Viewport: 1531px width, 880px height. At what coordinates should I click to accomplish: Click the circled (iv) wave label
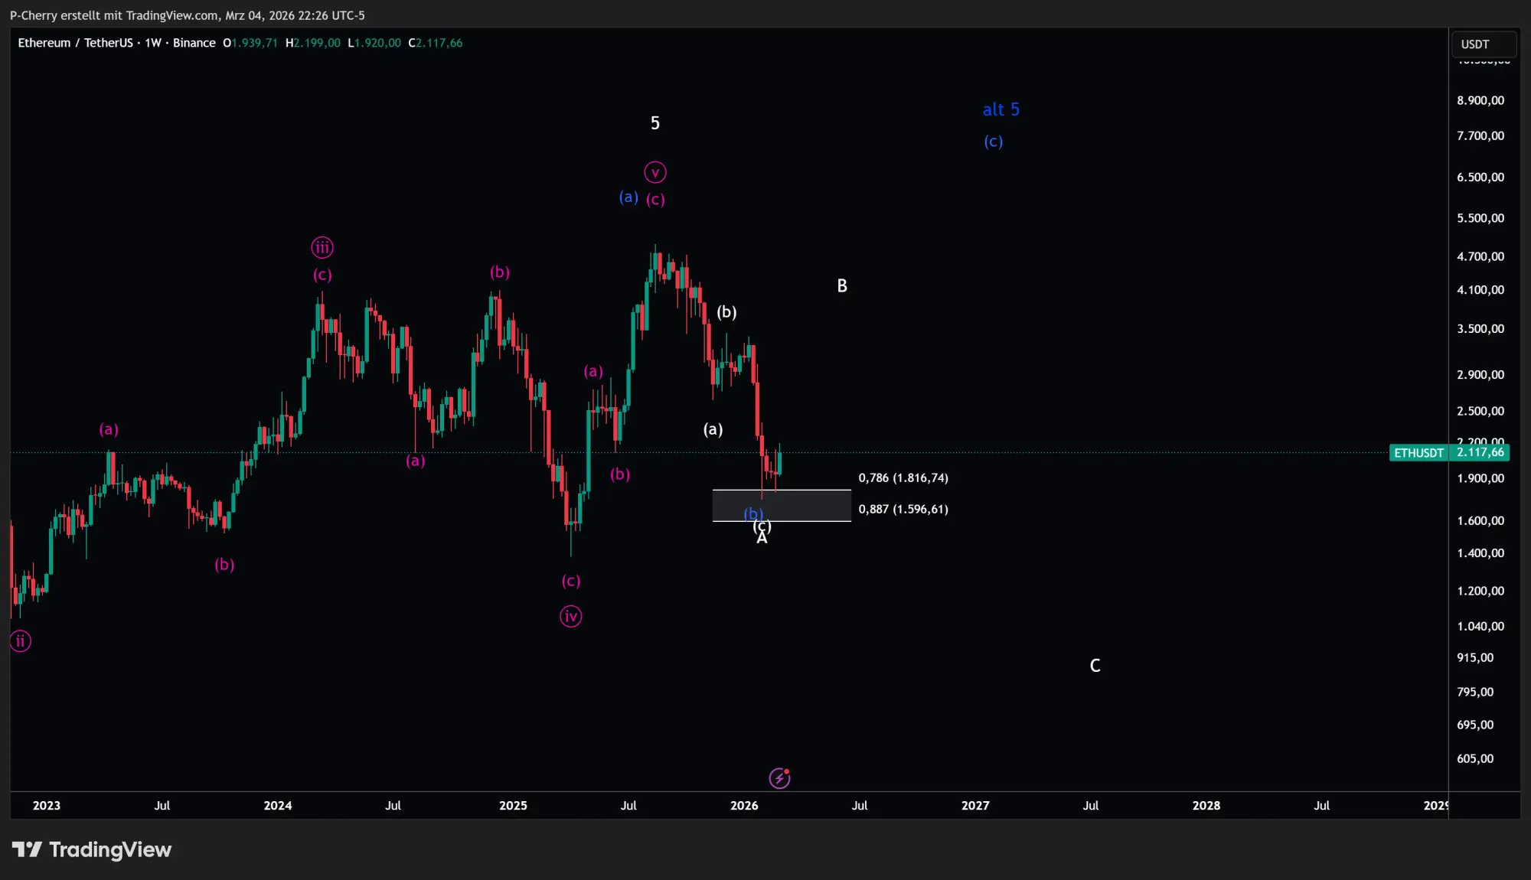[x=570, y=615]
